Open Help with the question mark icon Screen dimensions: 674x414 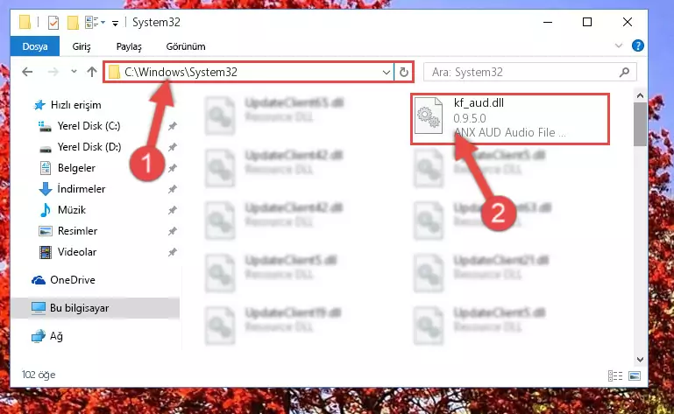coord(638,46)
